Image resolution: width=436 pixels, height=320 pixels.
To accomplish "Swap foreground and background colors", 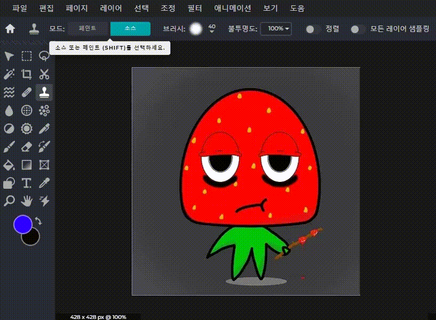I will (x=39, y=221).
